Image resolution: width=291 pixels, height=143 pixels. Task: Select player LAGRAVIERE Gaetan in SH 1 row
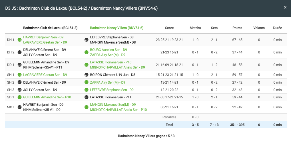45,75
